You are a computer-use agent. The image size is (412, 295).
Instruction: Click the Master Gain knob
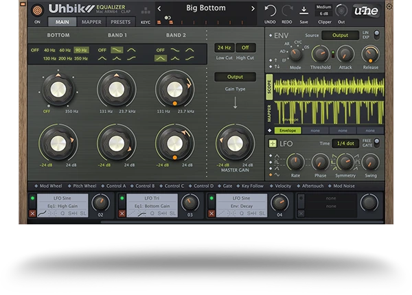236,142
